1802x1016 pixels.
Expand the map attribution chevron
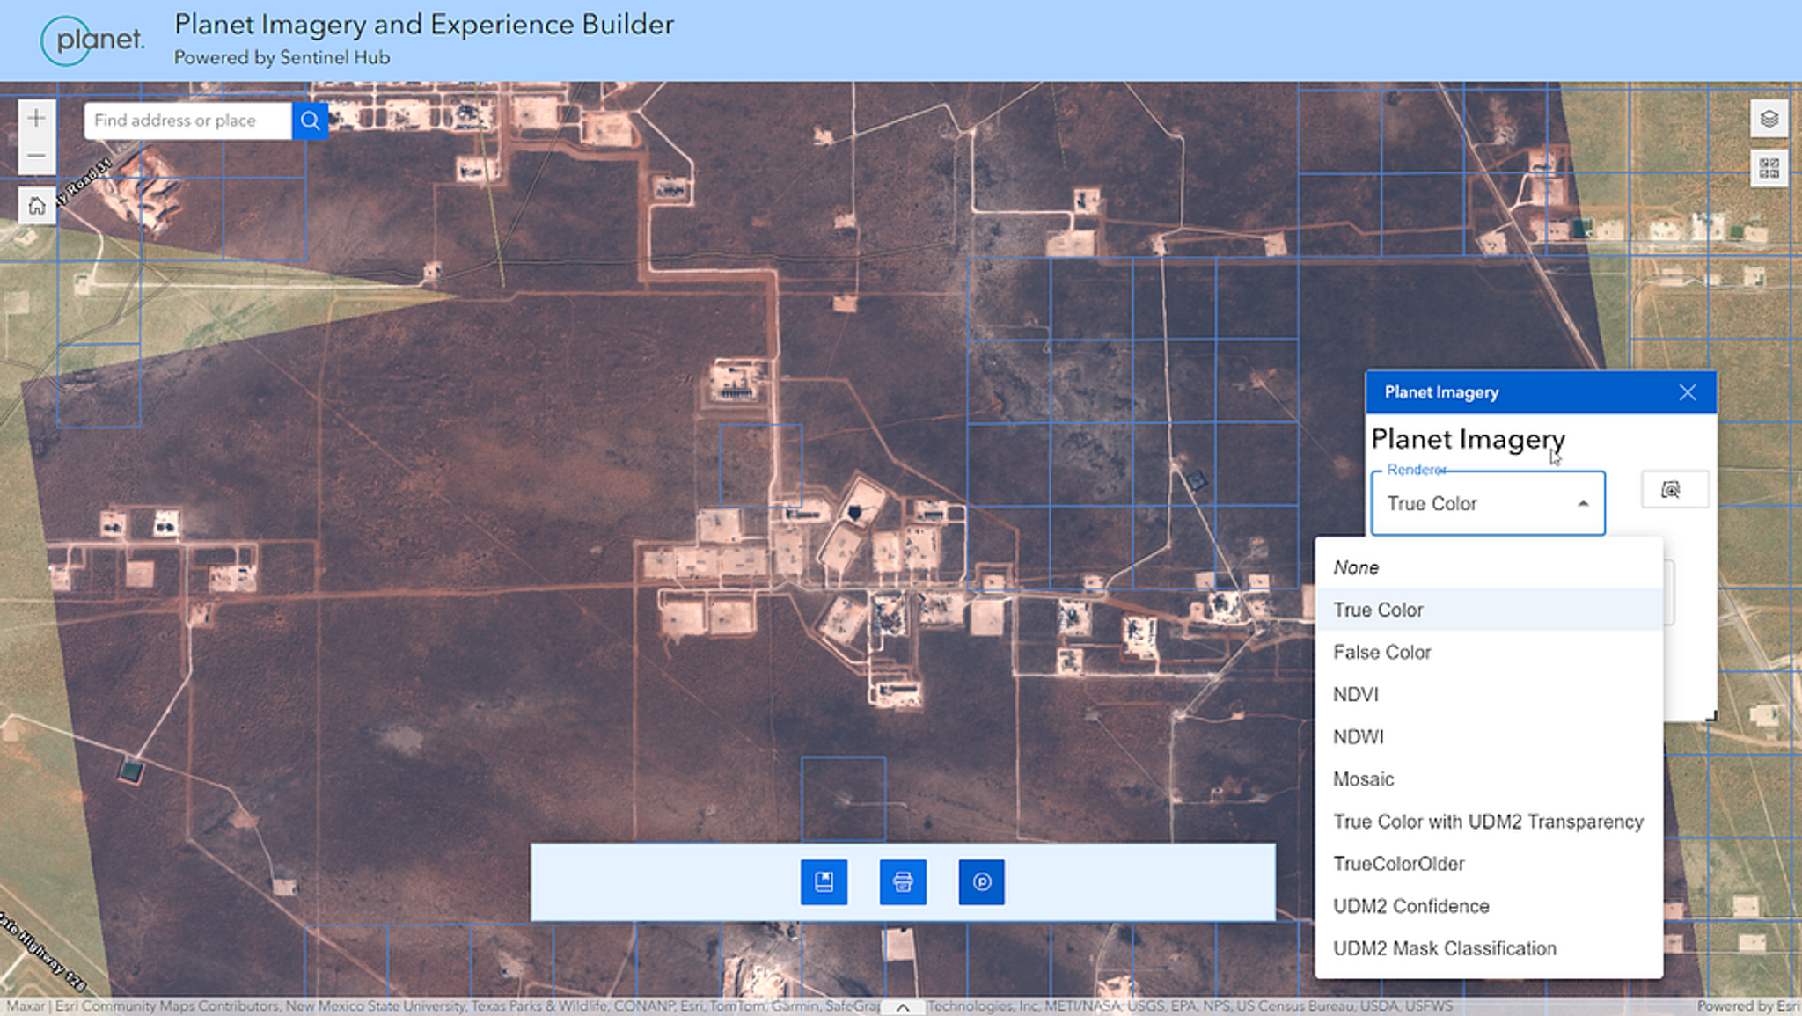tap(902, 1007)
